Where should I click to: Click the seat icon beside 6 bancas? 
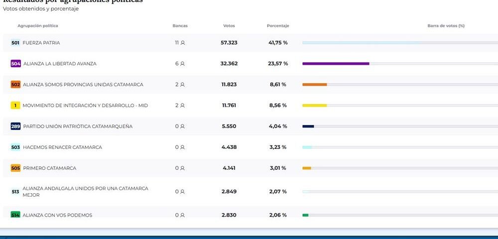point(183,64)
